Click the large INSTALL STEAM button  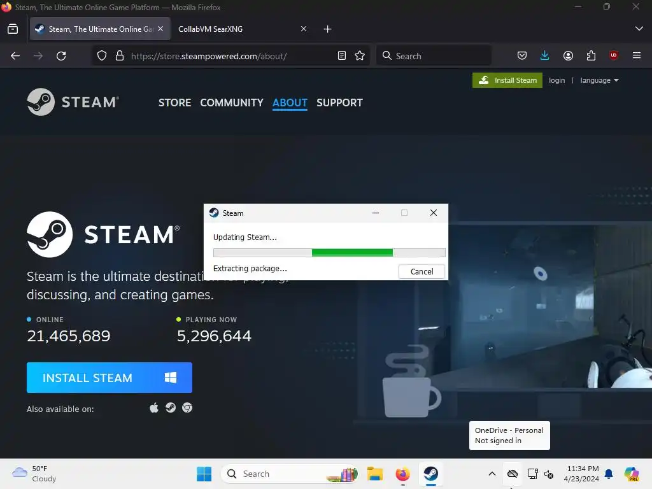[110, 378]
